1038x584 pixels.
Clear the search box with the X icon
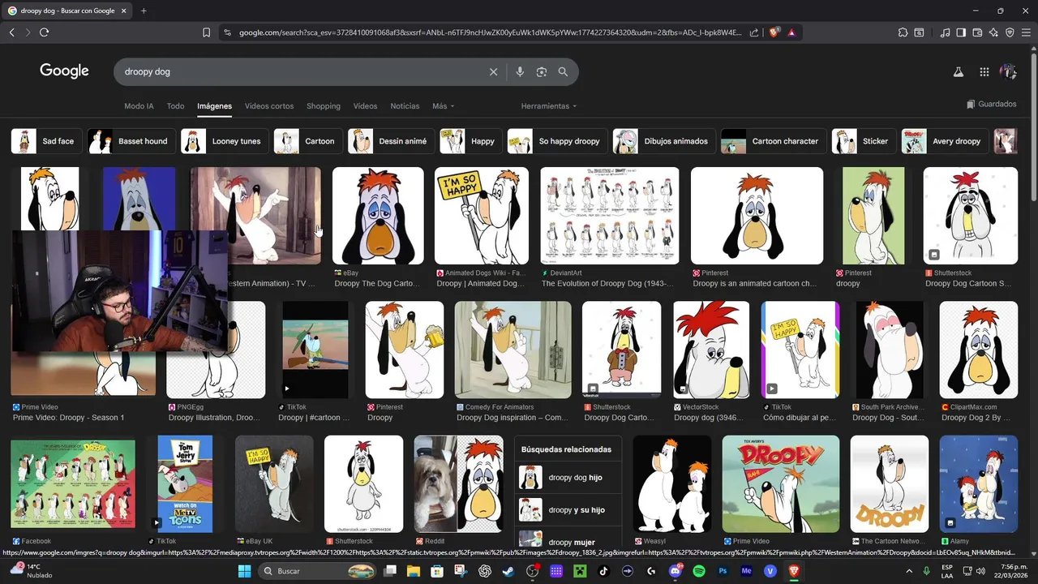coord(493,72)
